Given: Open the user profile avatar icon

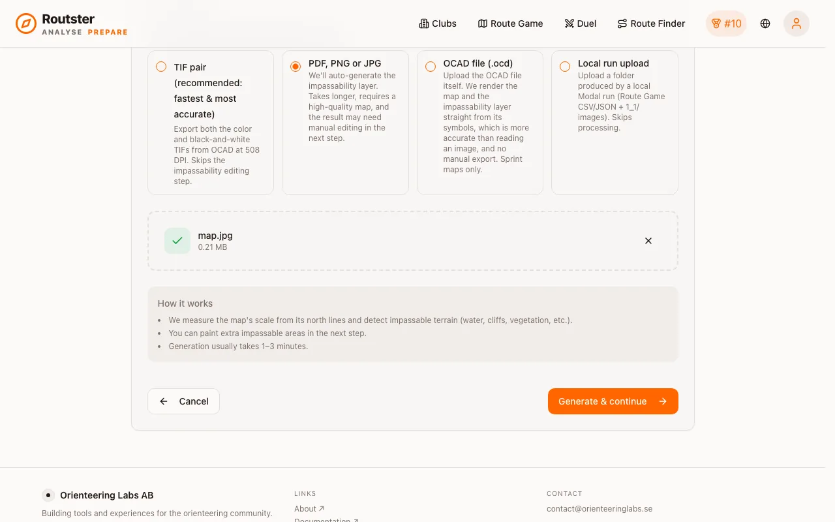Looking at the screenshot, I should (797, 23).
